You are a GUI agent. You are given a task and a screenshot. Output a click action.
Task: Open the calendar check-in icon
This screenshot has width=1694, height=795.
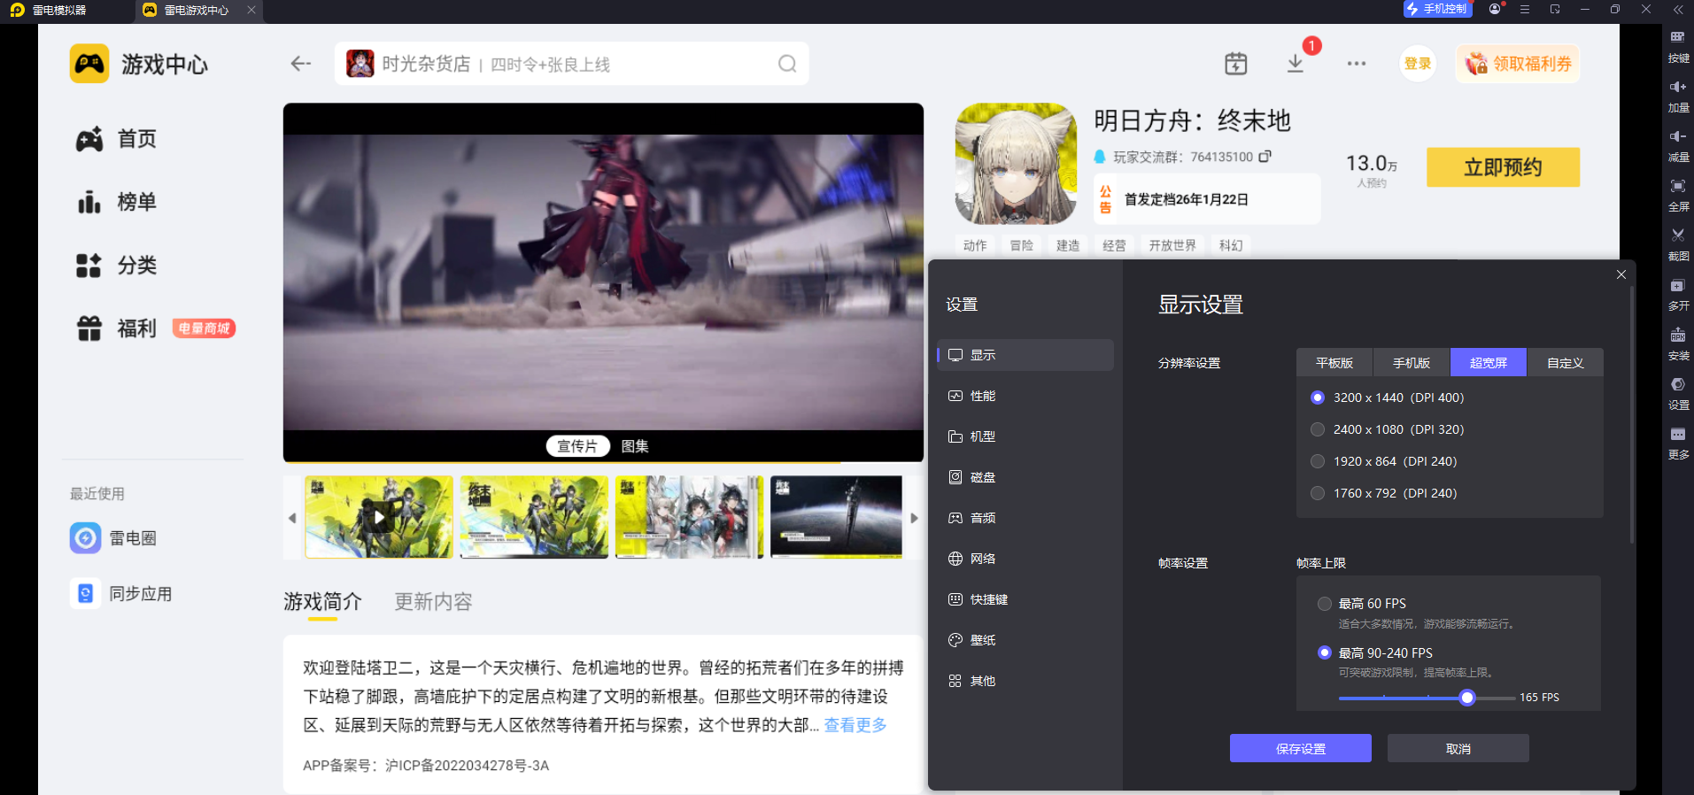pos(1235,64)
